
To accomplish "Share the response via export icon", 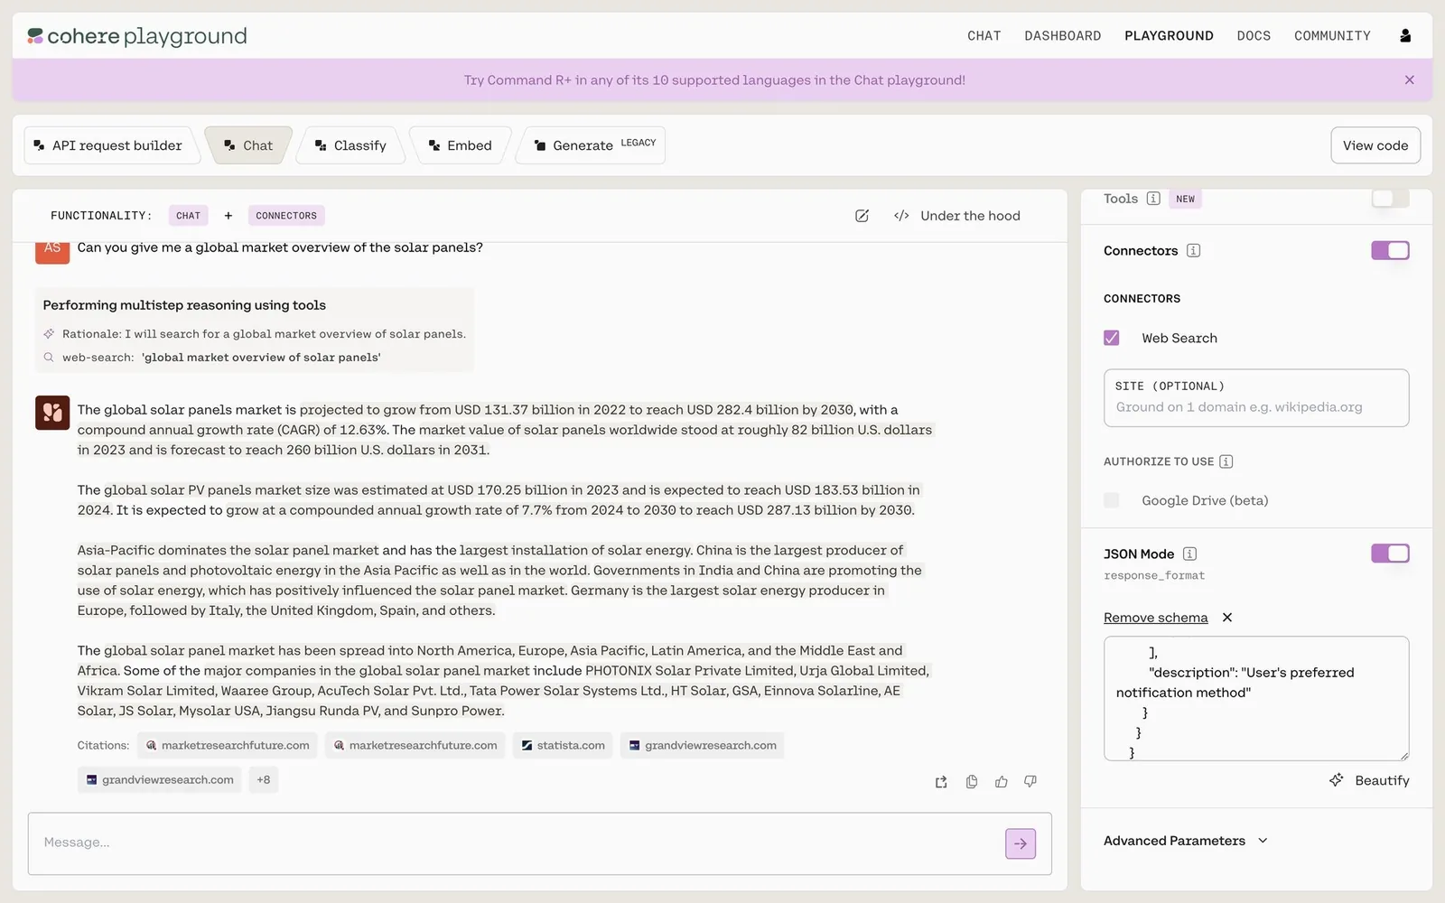I will point(941,782).
